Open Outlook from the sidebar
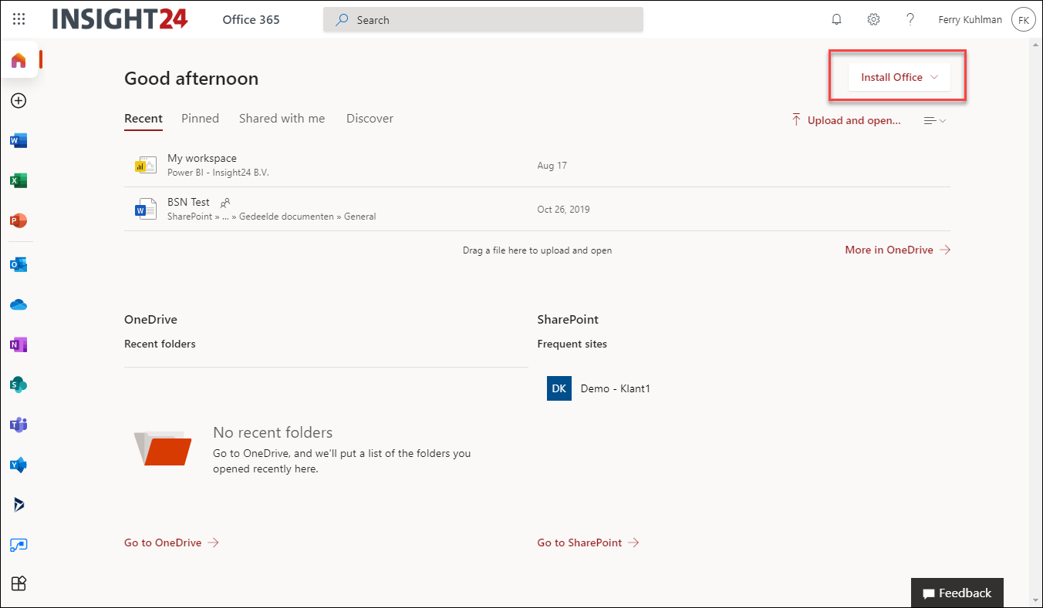Viewport: 1043px width, 608px height. click(19, 264)
